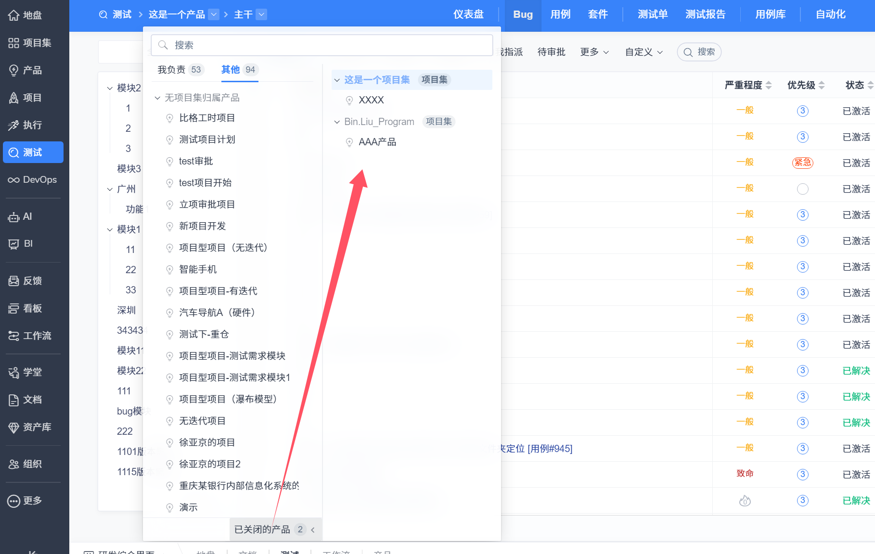Screen dimensions: 875x554
Task: Open the 测试单 tab
Action: click(653, 14)
